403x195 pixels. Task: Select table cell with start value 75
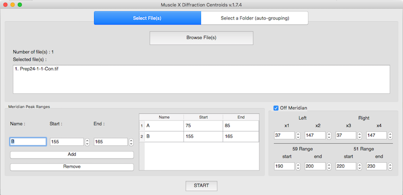204,126
